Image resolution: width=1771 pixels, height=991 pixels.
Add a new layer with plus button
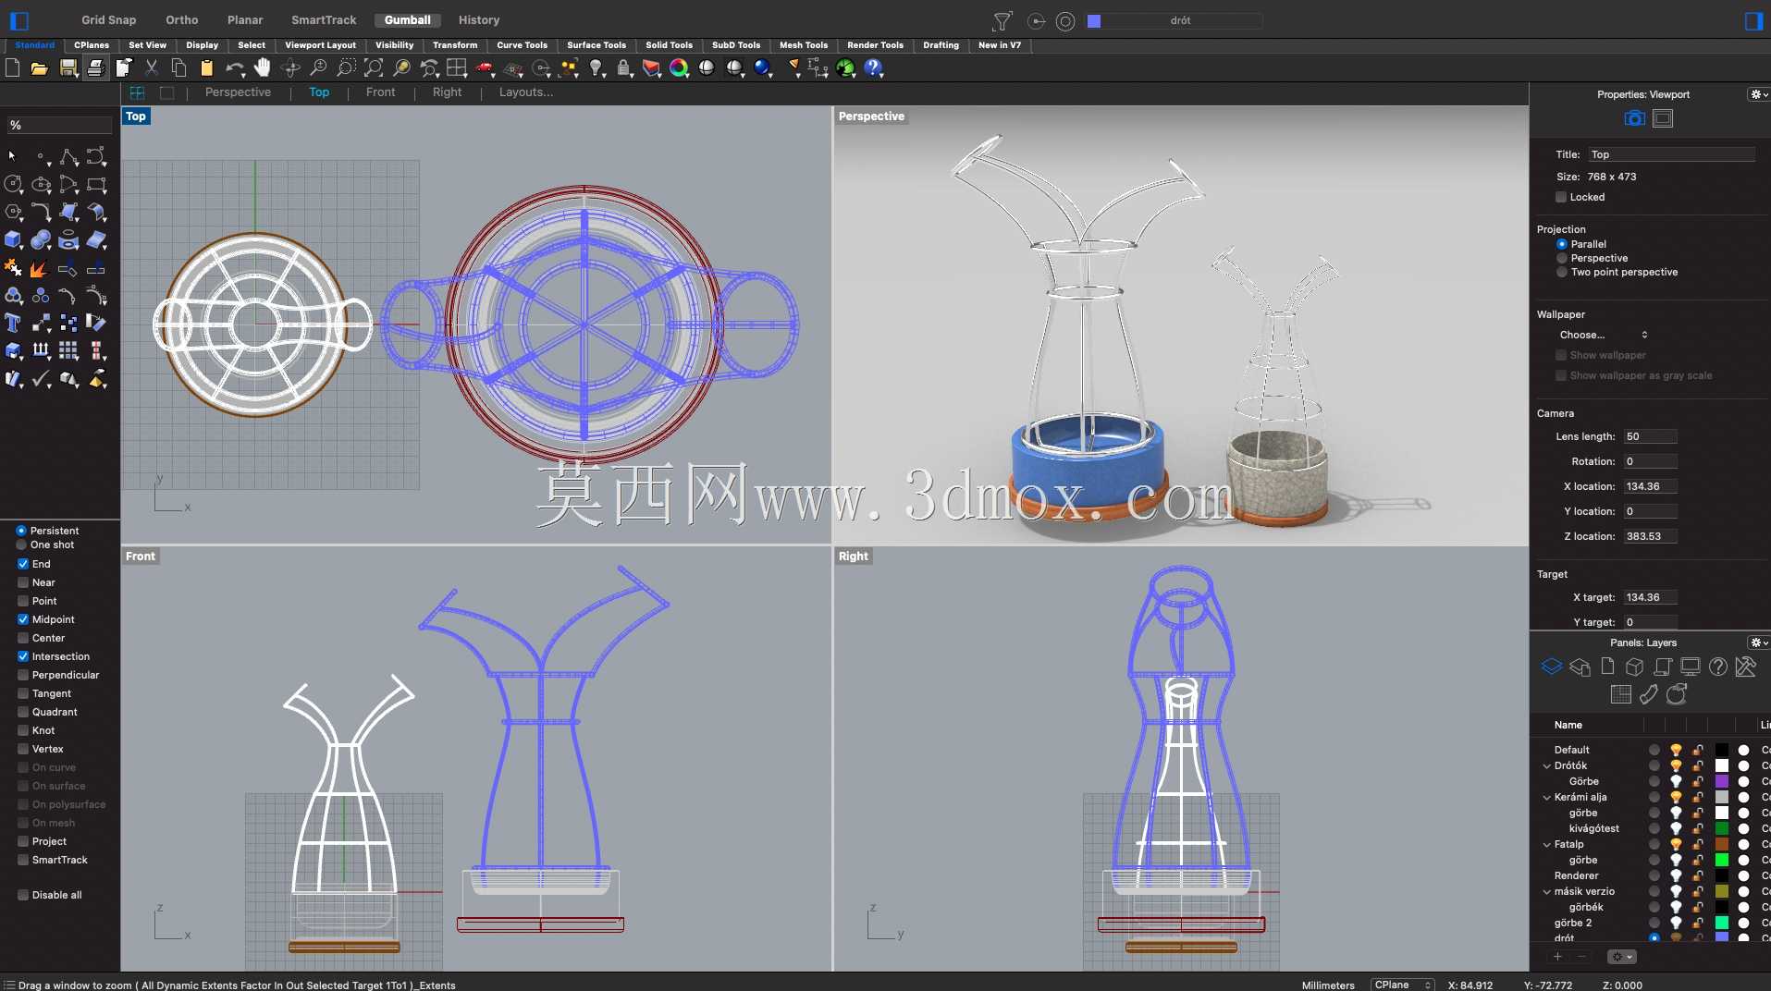[1557, 957]
